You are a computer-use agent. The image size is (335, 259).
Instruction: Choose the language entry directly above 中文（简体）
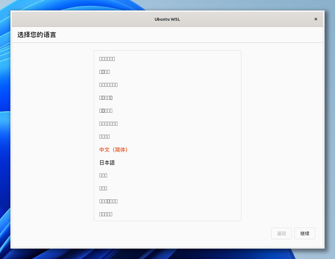click(105, 137)
